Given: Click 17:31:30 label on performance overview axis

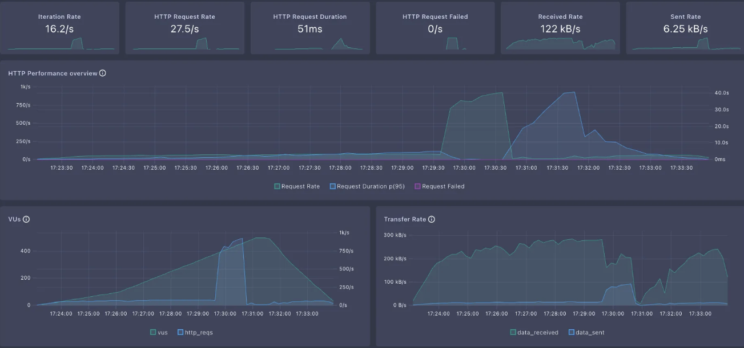Looking at the screenshot, I should (557, 168).
